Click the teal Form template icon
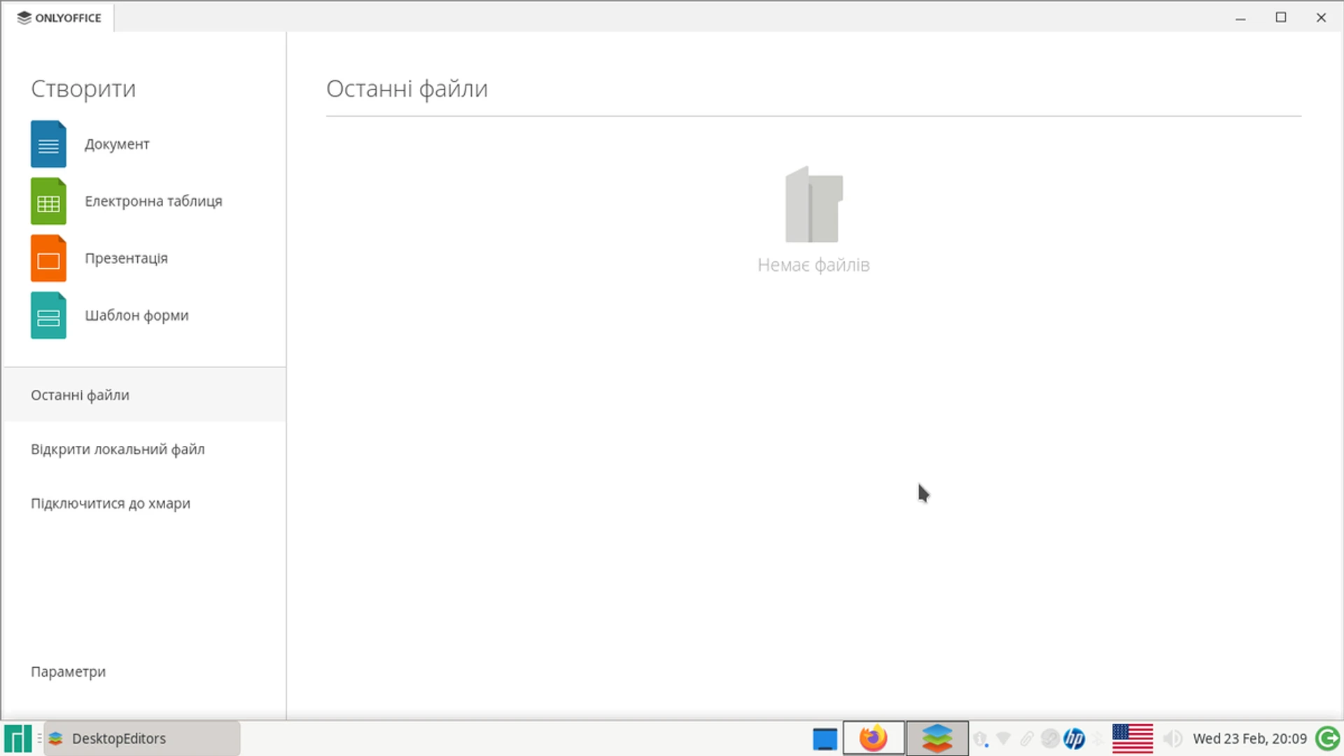1344x756 pixels. click(48, 316)
